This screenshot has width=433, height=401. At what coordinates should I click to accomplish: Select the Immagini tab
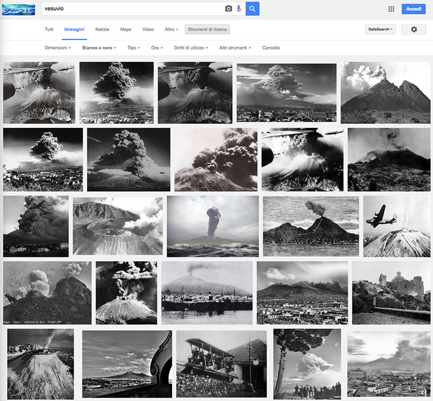tap(74, 29)
